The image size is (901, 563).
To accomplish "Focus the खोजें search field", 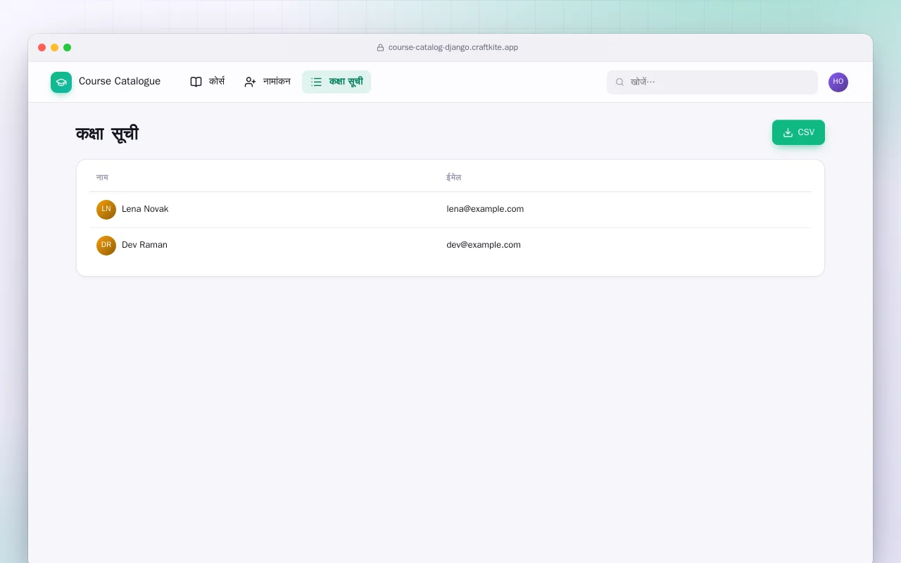I will click(712, 82).
